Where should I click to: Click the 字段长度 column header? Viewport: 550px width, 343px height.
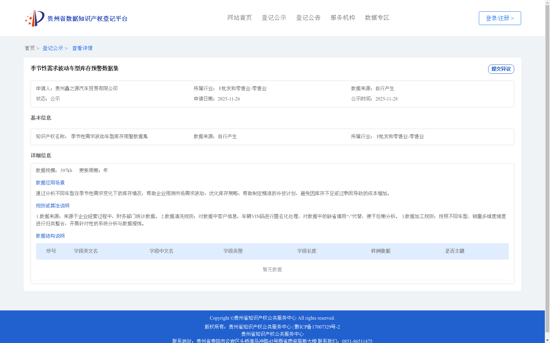pos(307,251)
